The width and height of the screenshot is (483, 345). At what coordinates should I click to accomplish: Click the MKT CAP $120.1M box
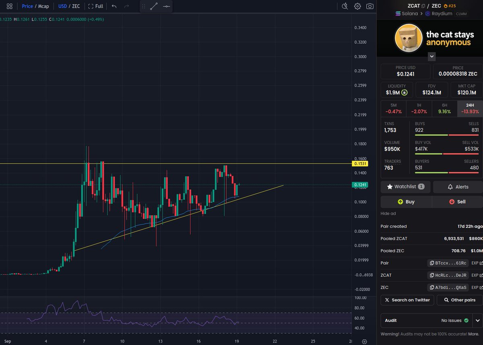(466, 90)
